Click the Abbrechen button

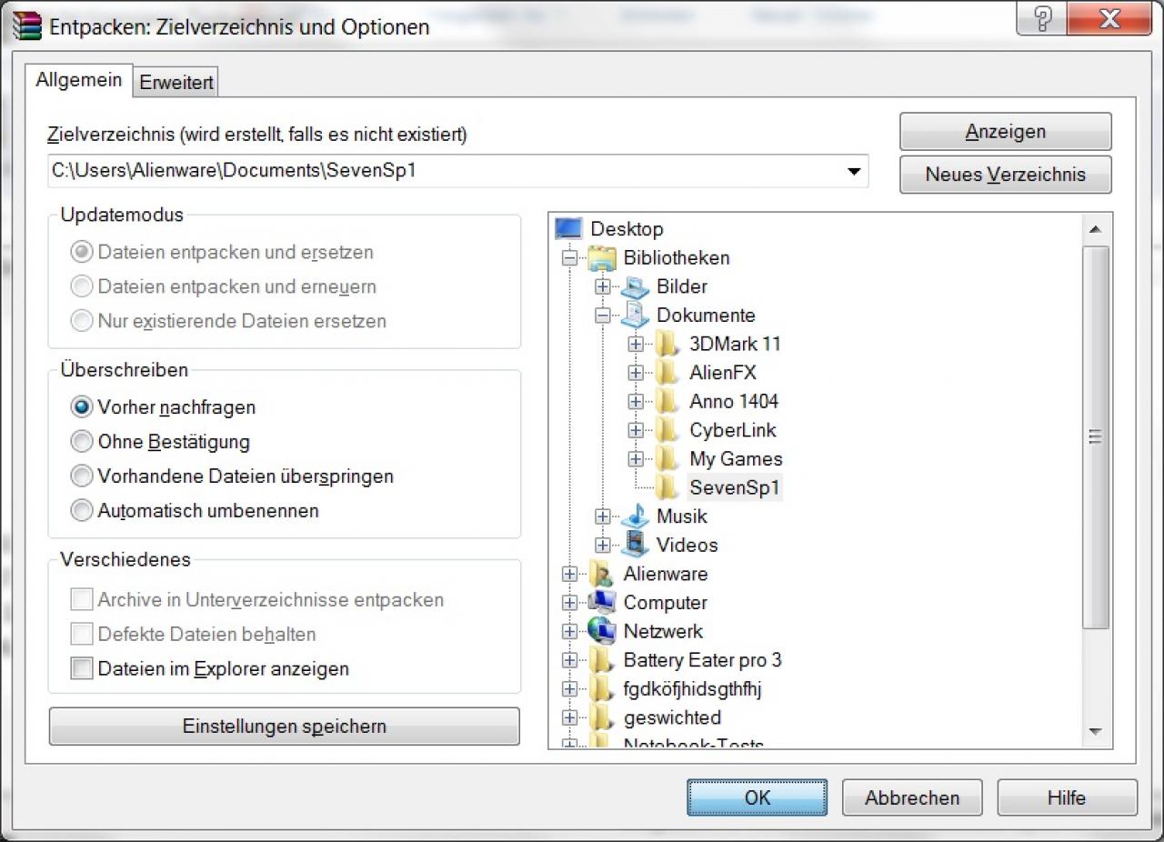click(912, 797)
